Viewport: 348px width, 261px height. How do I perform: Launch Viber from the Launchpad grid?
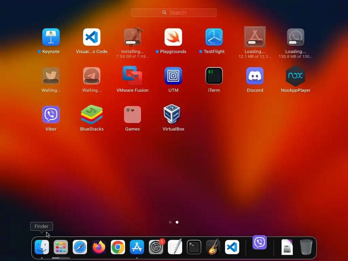tap(51, 115)
